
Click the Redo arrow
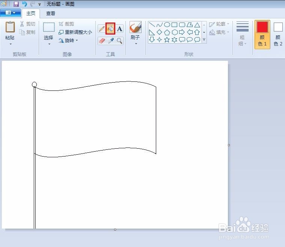click(33, 4)
